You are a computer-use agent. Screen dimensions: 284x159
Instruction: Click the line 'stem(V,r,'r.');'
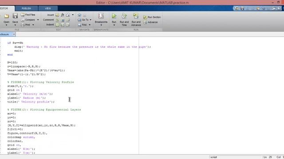(x=20, y=86)
